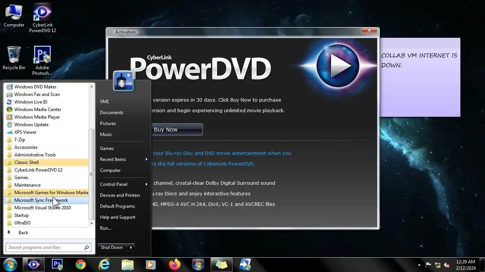Open Help and Support

(x=123, y=217)
